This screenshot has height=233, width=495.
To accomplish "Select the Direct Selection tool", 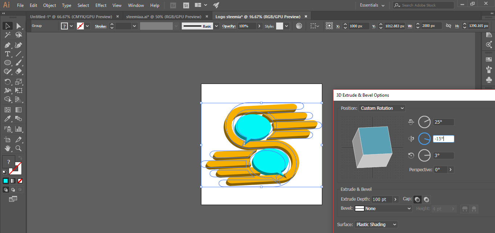I will (x=19, y=26).
